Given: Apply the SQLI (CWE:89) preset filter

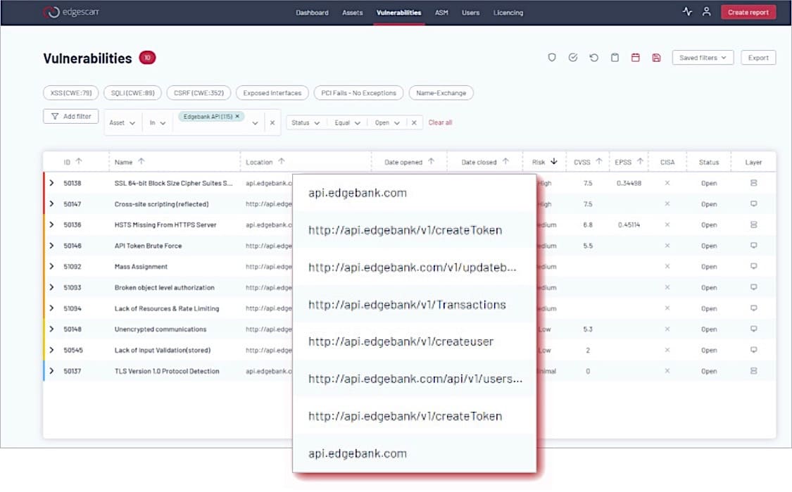Looking at the screenshot, I should click(x=133, y=93).
